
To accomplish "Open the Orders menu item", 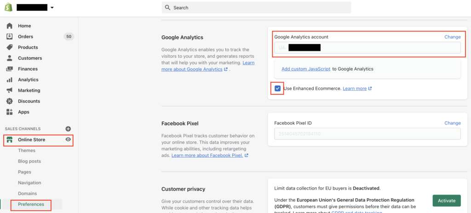I will coord(26,37).
